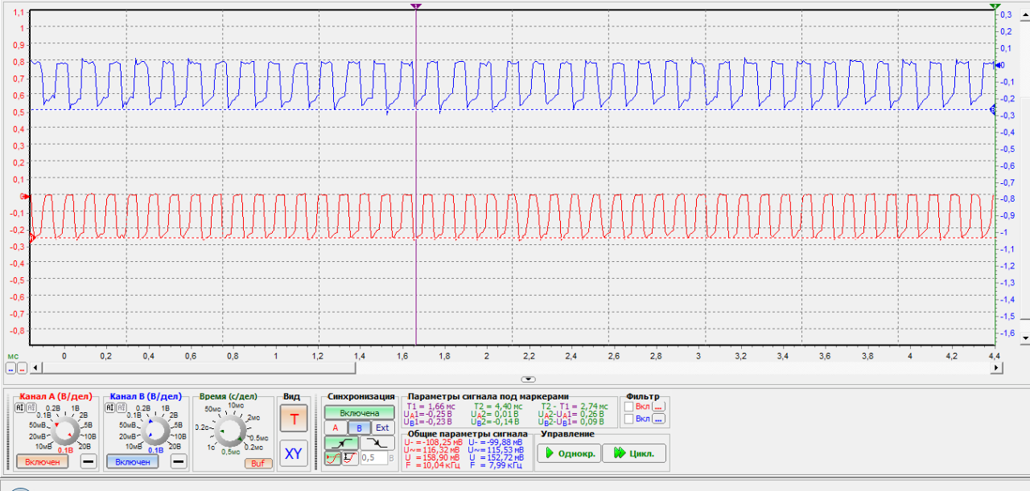This screenshot has height=491, width=1030.
Task: Start cyclic acquisition with Цикл.
Action: pyautogui.click(x=634, y=453)
